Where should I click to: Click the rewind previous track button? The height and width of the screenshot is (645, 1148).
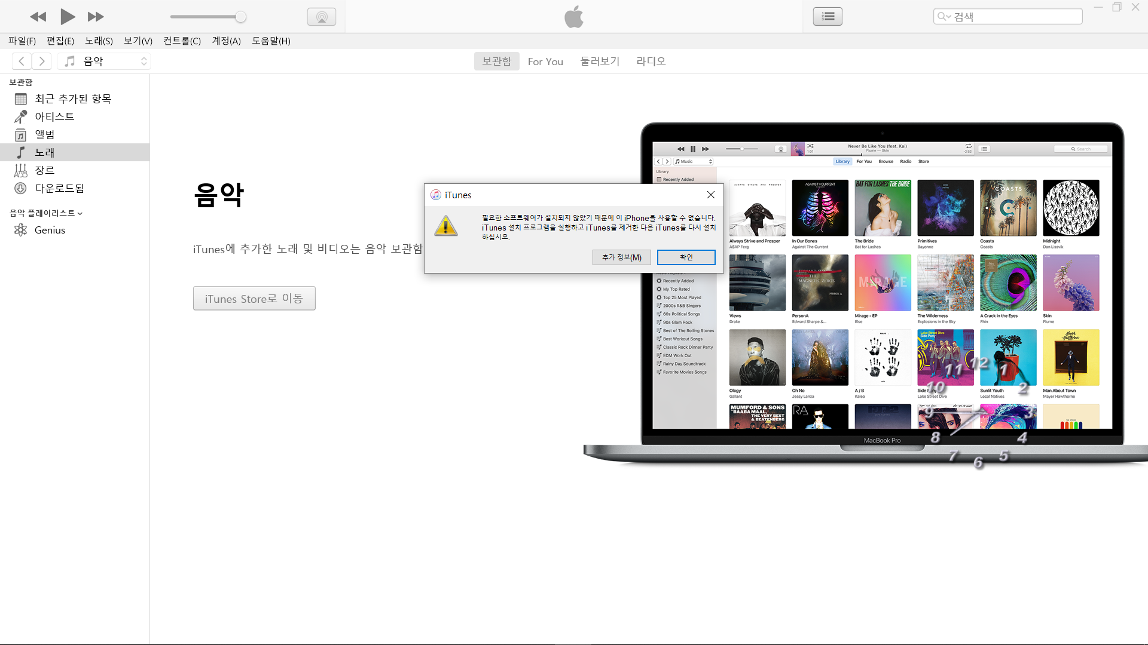[x=38, y=17]
